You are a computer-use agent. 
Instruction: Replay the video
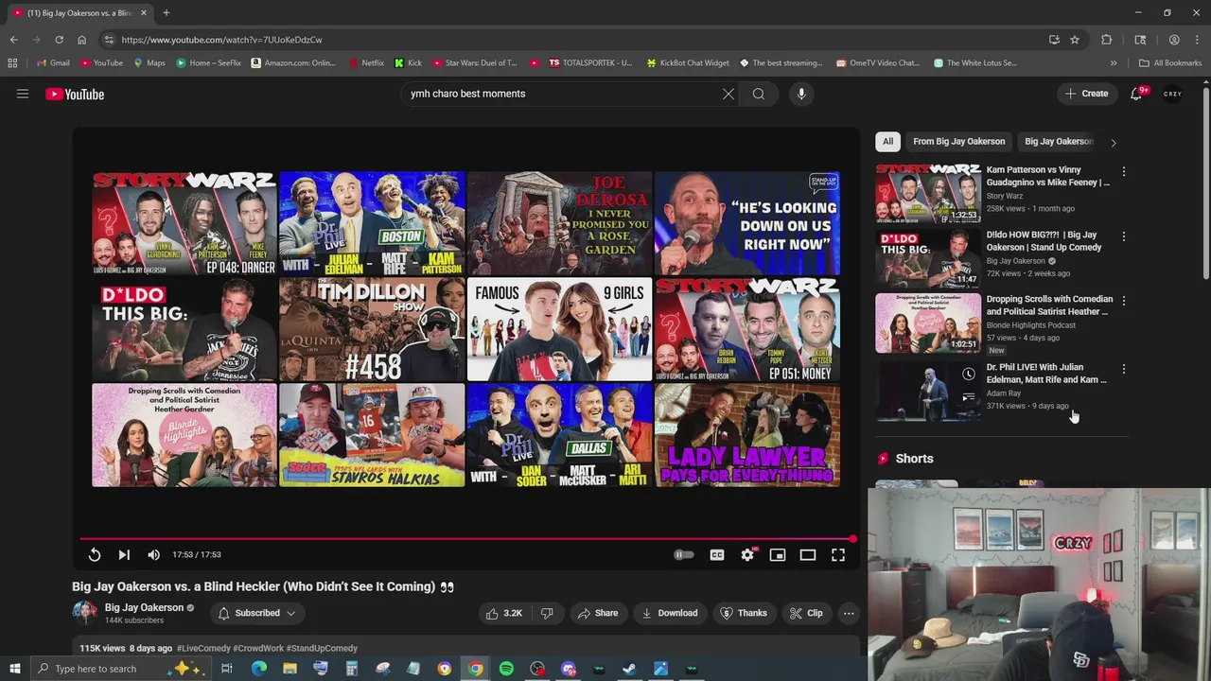pyautogui.click(x=95, y=555)
